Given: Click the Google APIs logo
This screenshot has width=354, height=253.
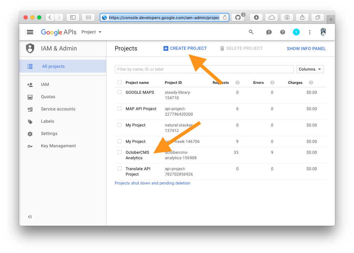Looking at the screenshot, I should (59, 32).
